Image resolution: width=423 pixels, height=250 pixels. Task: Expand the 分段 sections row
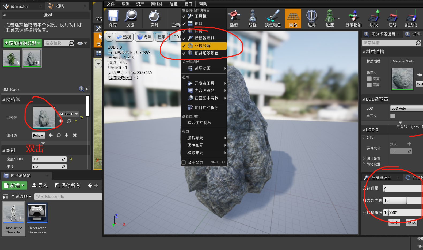tap(364, 137)
